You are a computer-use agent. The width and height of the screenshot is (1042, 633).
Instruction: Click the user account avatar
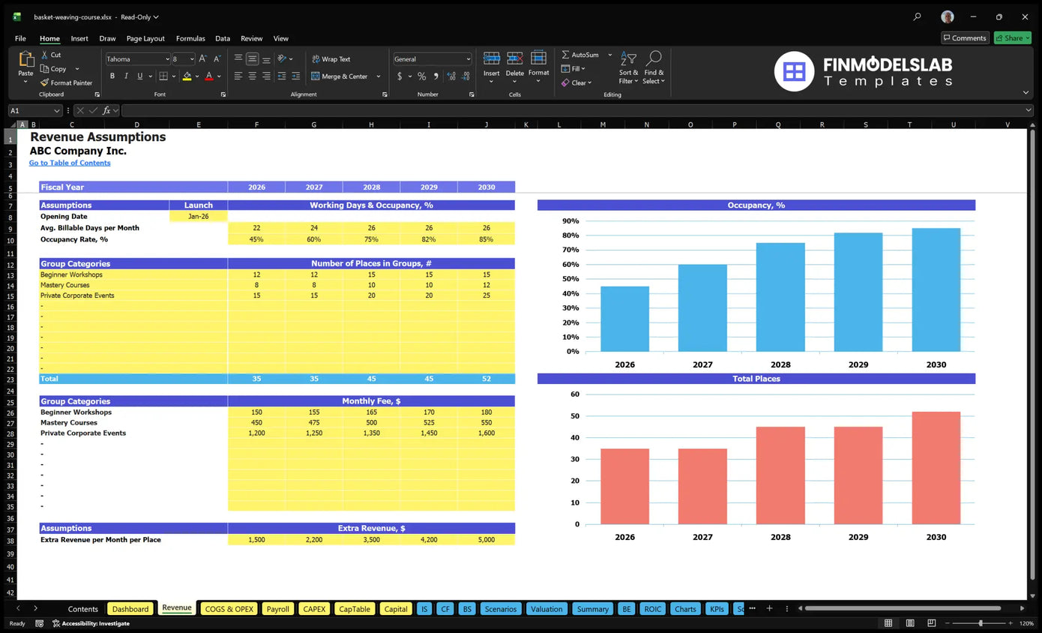(x=948, y=16)
